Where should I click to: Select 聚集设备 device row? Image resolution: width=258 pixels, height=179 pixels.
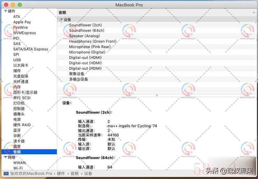point(157,74)
